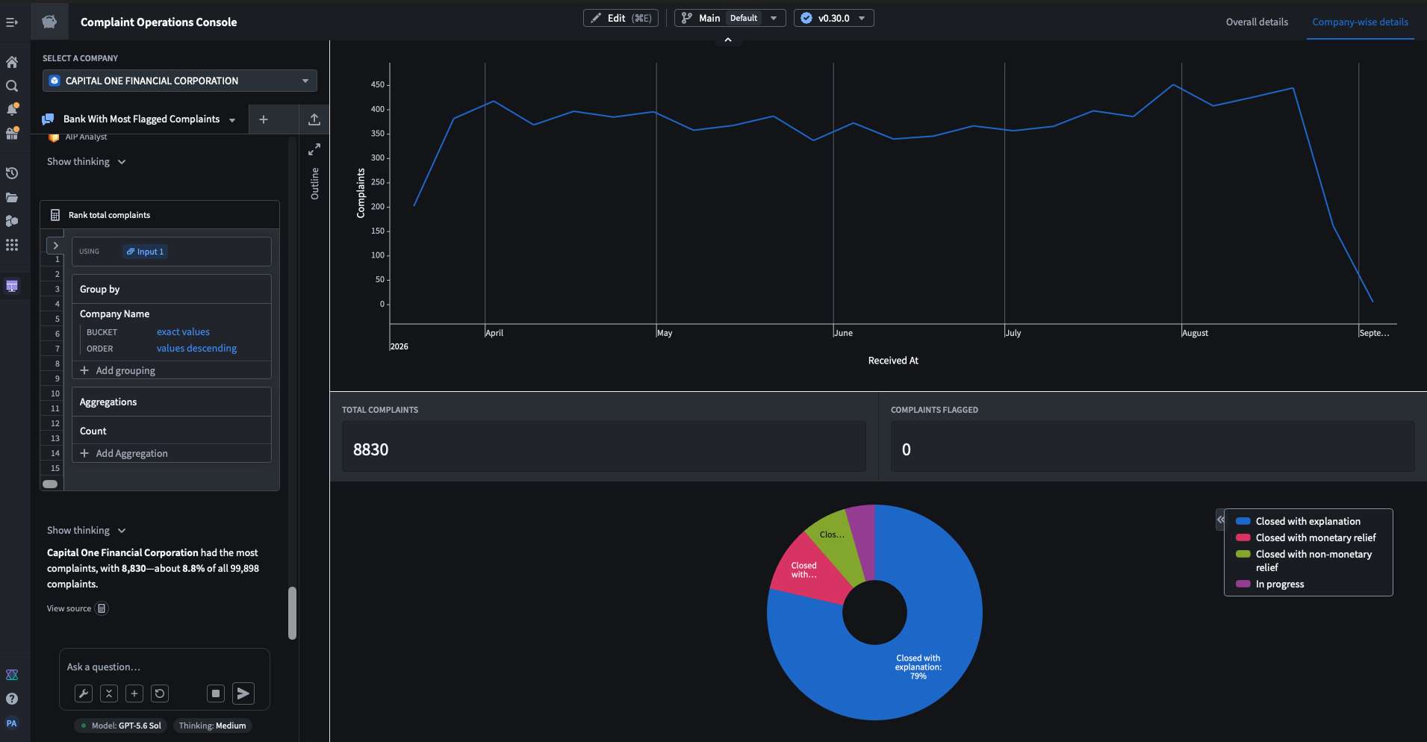This screenshot has width=1427, height=742.
Task: Open the PA user profile avatar
Action: pyautogui.click(x=12, y=723)
